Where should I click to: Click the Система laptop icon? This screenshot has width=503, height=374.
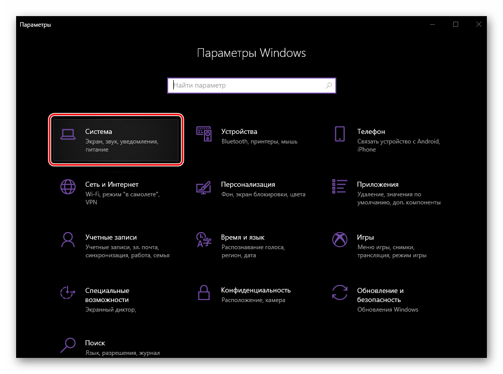pos(68,134)
